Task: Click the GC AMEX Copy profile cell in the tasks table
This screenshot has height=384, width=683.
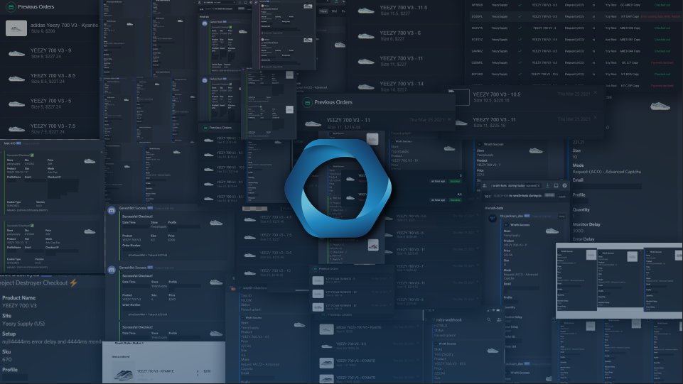Action: coord(630,5)
